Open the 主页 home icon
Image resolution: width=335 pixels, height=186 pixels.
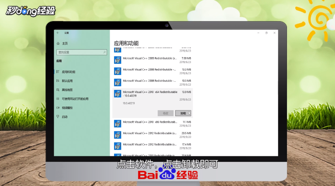tap(58, 43)
